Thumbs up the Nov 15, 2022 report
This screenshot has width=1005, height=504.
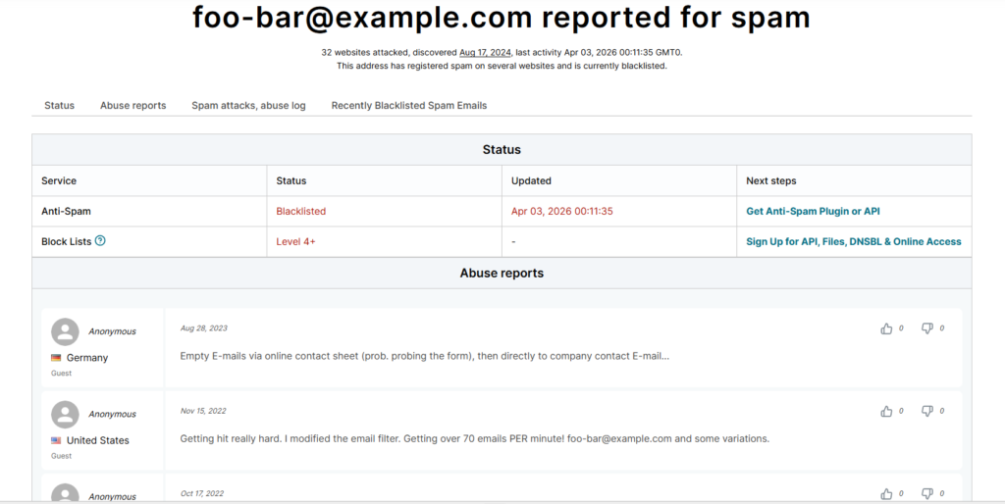[x=886, y=411]
